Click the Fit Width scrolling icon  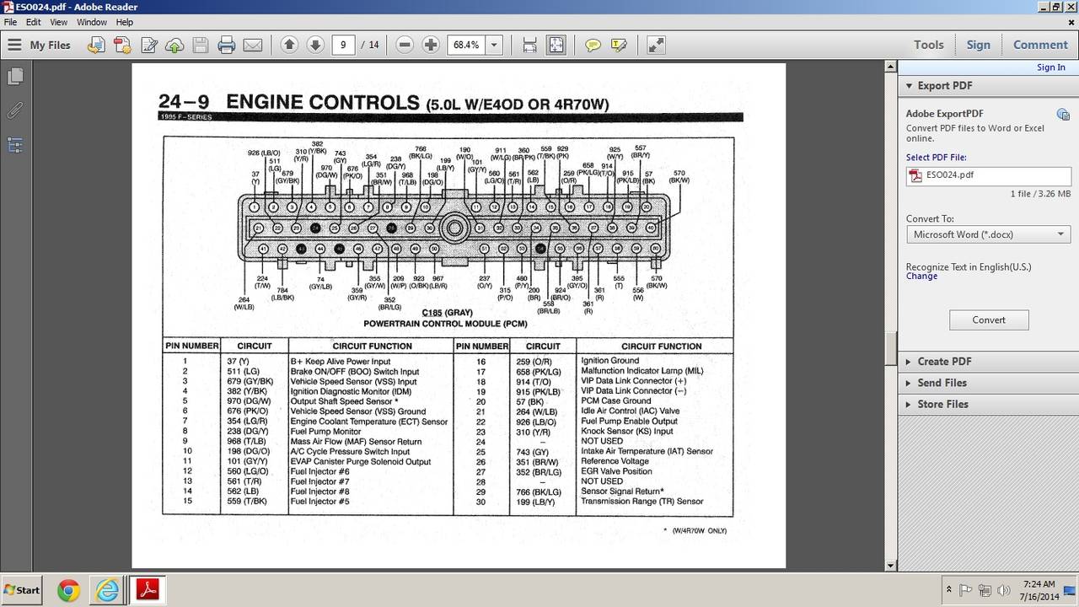pos(529,45)
